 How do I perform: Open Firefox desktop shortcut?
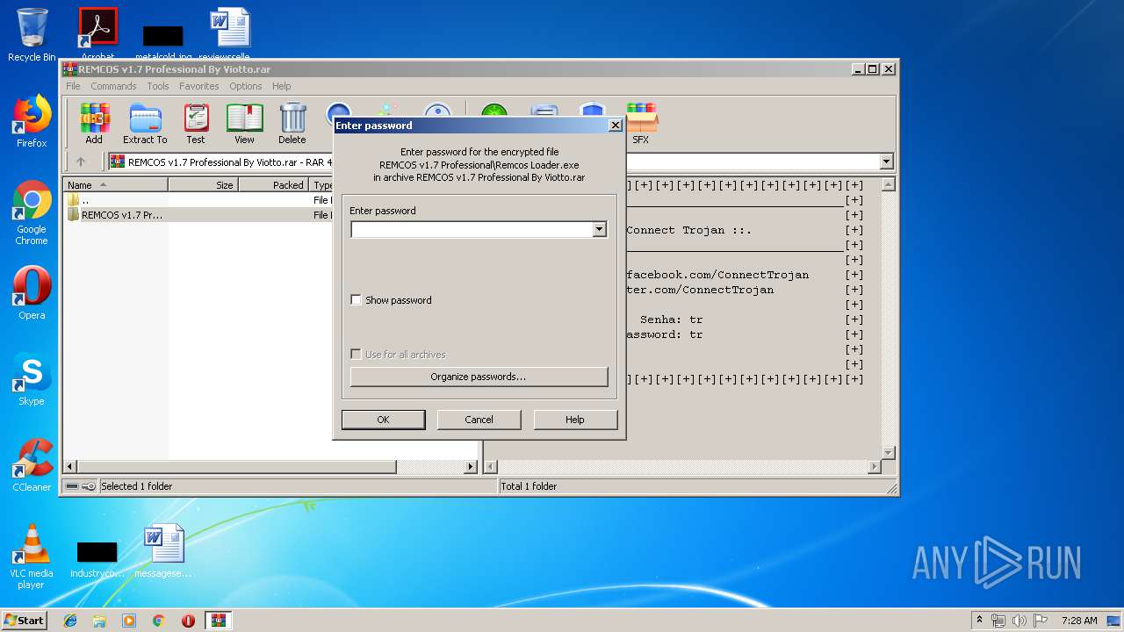32,121
